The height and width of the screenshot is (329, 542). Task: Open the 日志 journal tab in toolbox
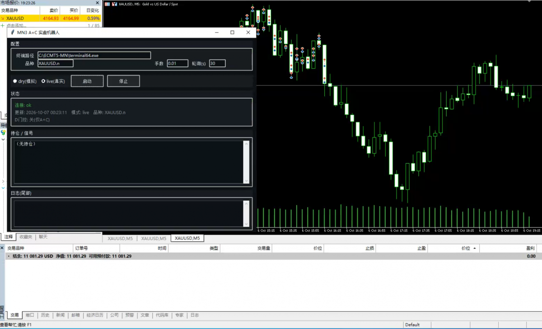[x=194, y=315]
